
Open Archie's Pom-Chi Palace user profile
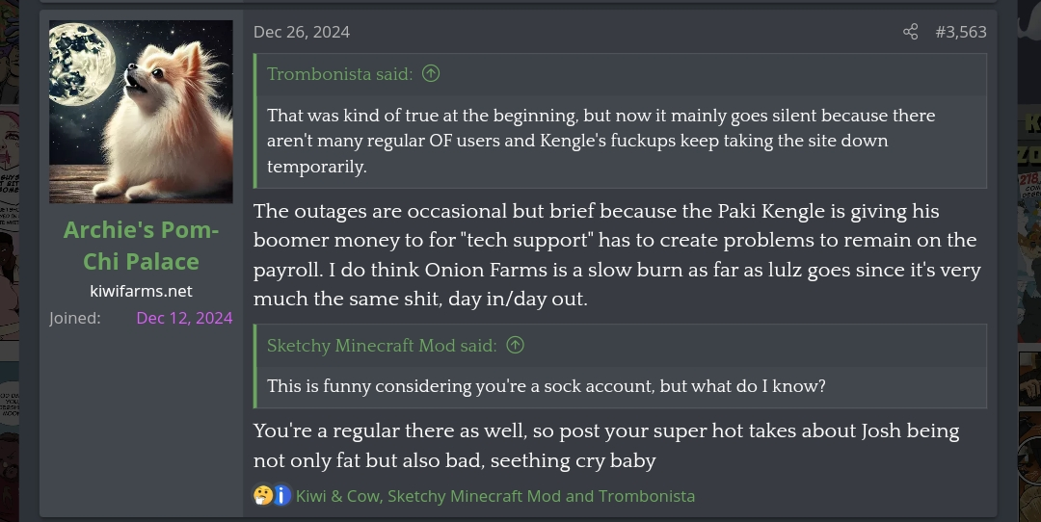tap(141, 246)
